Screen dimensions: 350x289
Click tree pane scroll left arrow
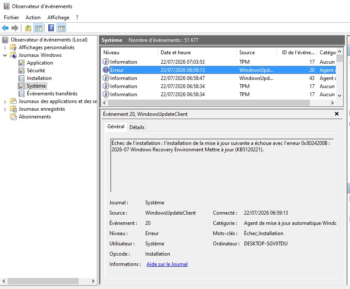[4, 281]
